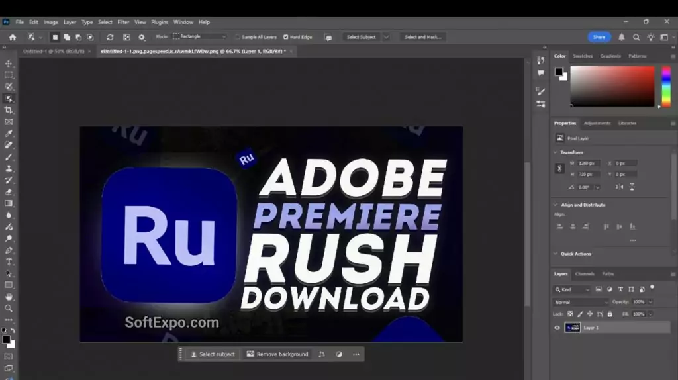Open the Filter menu

tap(123, 22)
